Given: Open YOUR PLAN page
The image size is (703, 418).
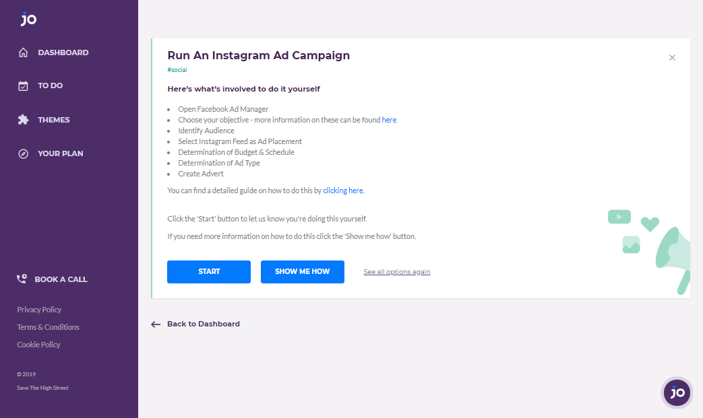Looking at the screenshot, I should [x=61, y=153].
